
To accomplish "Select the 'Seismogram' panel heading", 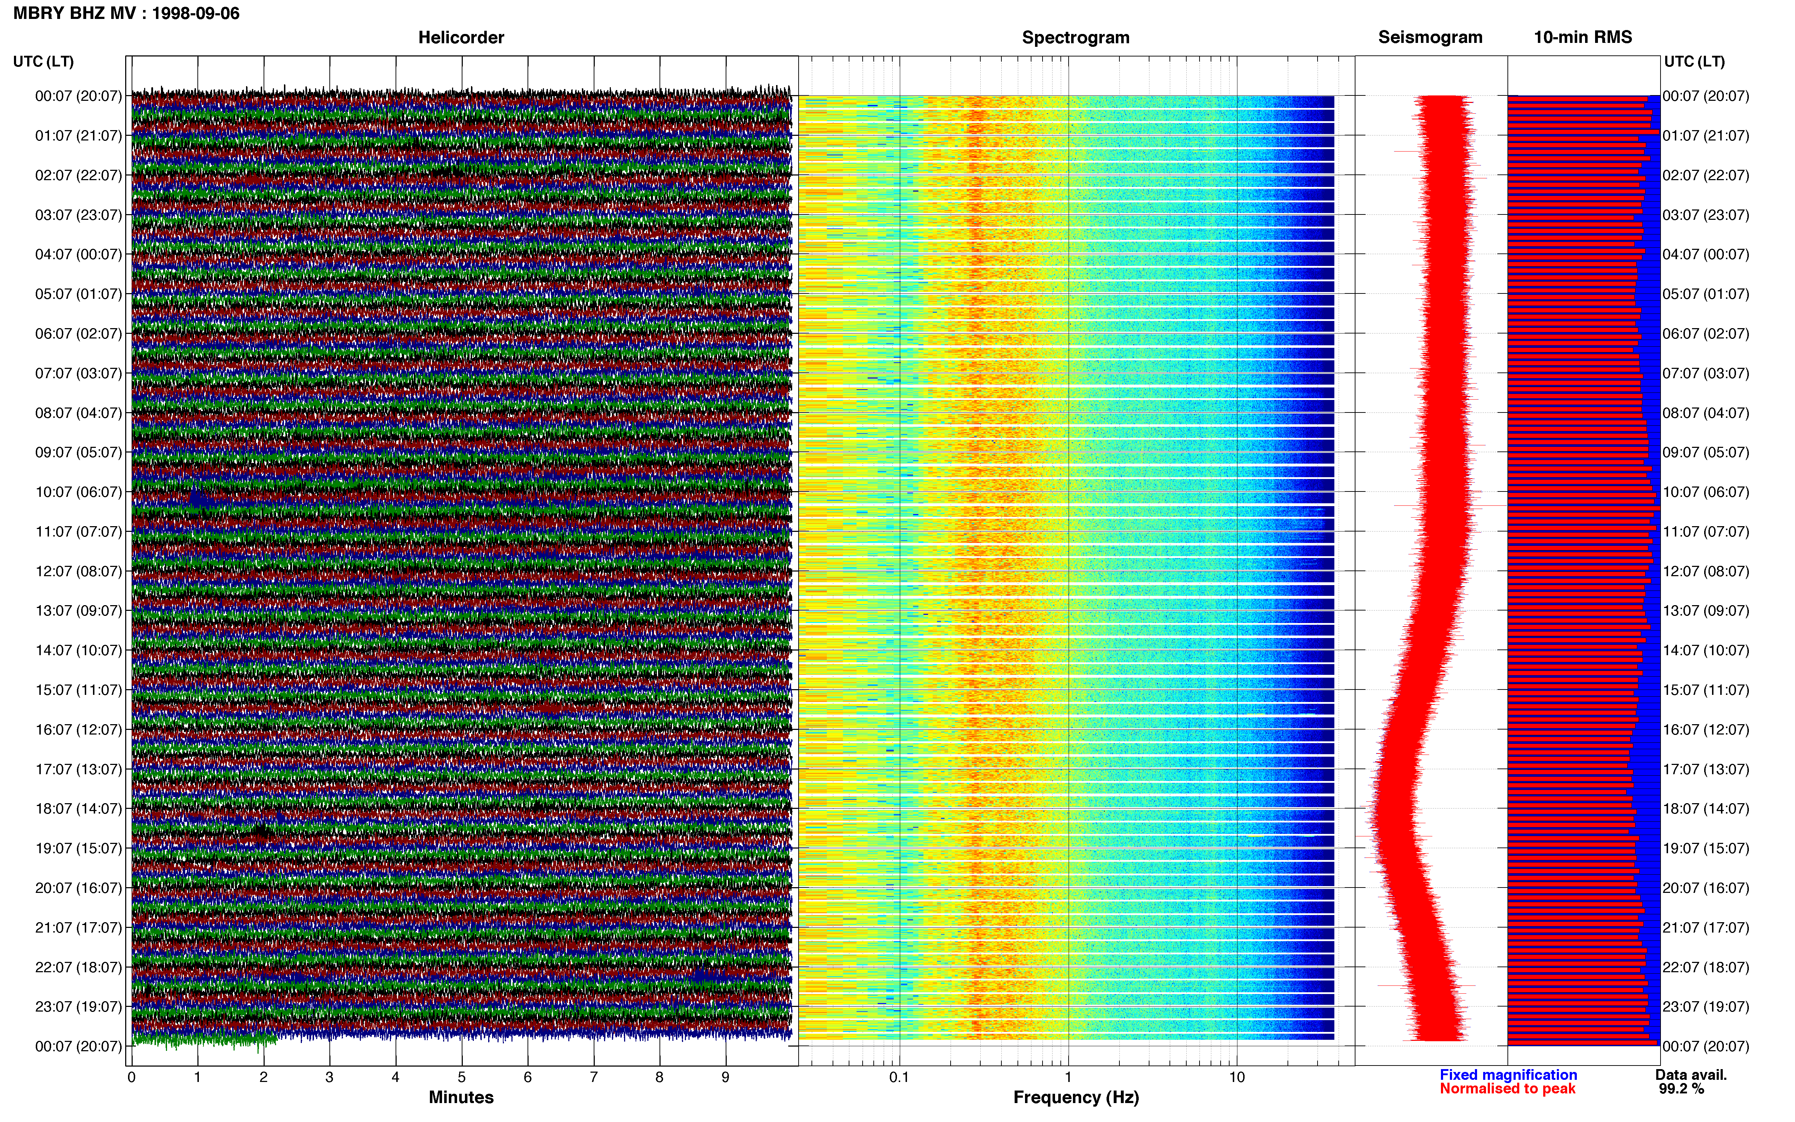I will coord(1430,37).
